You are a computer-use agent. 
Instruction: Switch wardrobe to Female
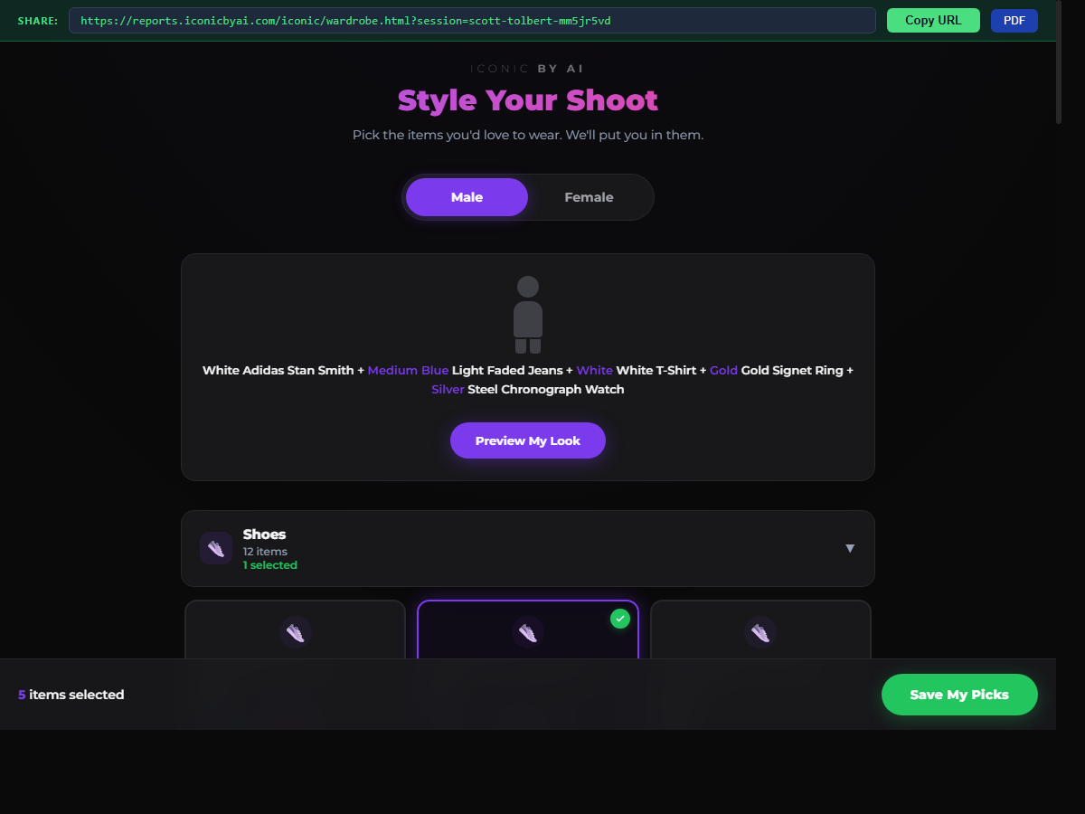click(589, 197)
